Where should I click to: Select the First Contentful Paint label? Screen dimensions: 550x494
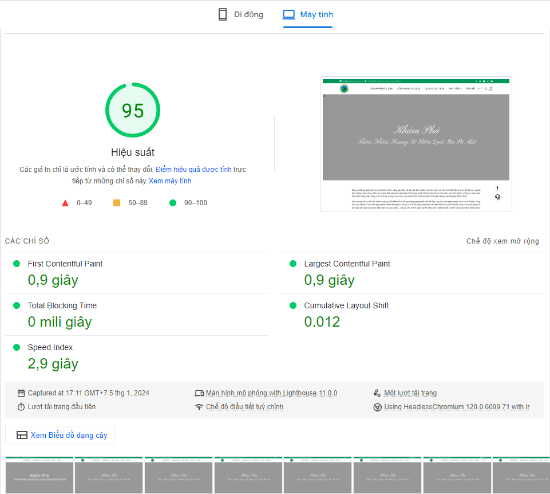pos(65,264)
